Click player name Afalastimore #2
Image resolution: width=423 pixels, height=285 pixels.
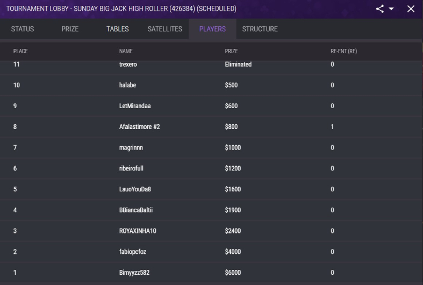point(139,127)
